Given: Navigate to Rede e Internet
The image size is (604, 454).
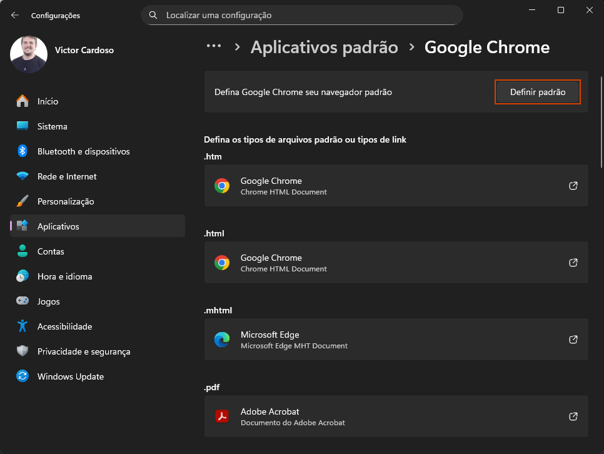Looking at the screenshot, I should tap(67, 176).
